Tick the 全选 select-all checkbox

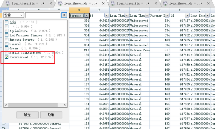[7, 22]
